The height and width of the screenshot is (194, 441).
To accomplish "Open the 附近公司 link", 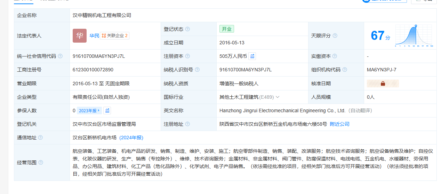I will [340, 124].
